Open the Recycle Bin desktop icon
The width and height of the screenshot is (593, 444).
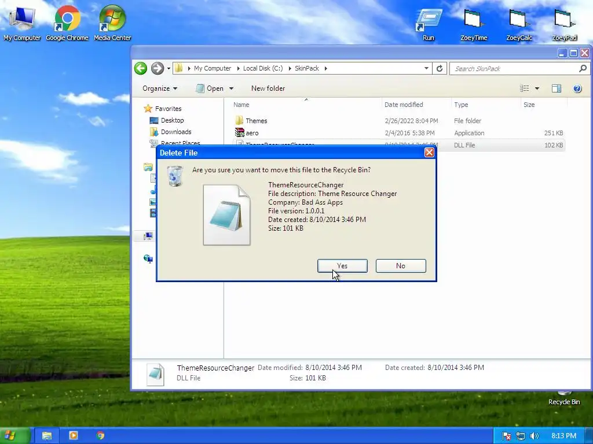(x=564, y=398)
